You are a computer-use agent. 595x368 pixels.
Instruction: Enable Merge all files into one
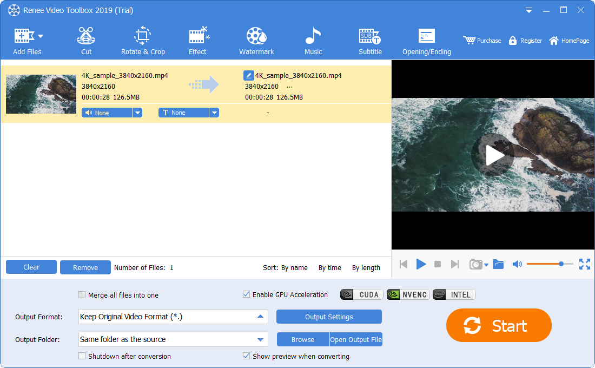coord(82,295)
